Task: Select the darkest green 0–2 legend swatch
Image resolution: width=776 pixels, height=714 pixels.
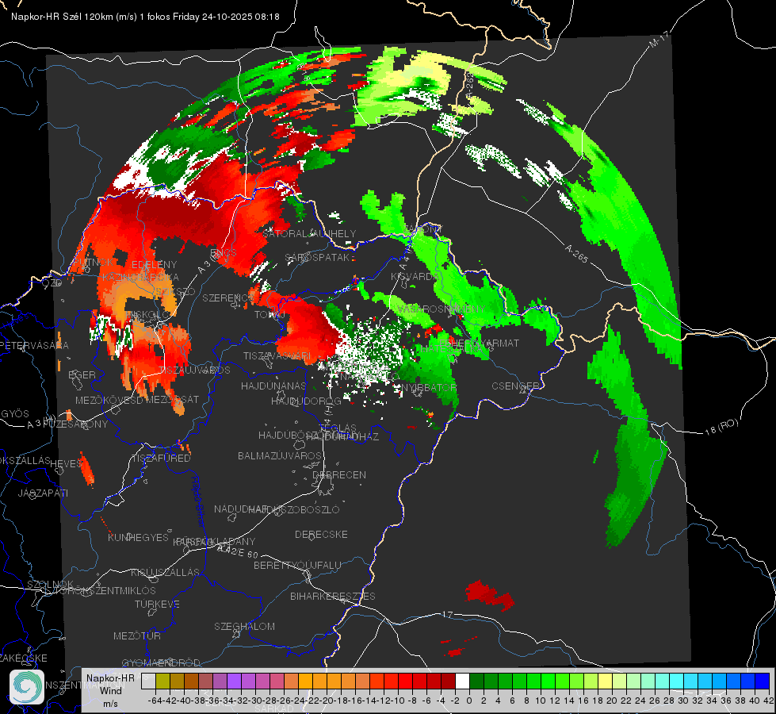Action: coord(476,681)
